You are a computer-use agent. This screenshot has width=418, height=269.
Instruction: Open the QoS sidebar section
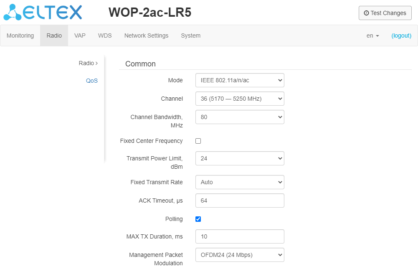(92, 81)
